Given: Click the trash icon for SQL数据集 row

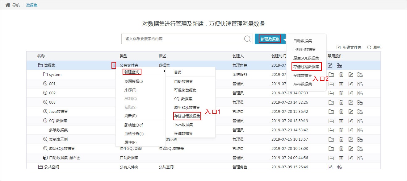Looking at the screenshot, I should click(341, 121).
